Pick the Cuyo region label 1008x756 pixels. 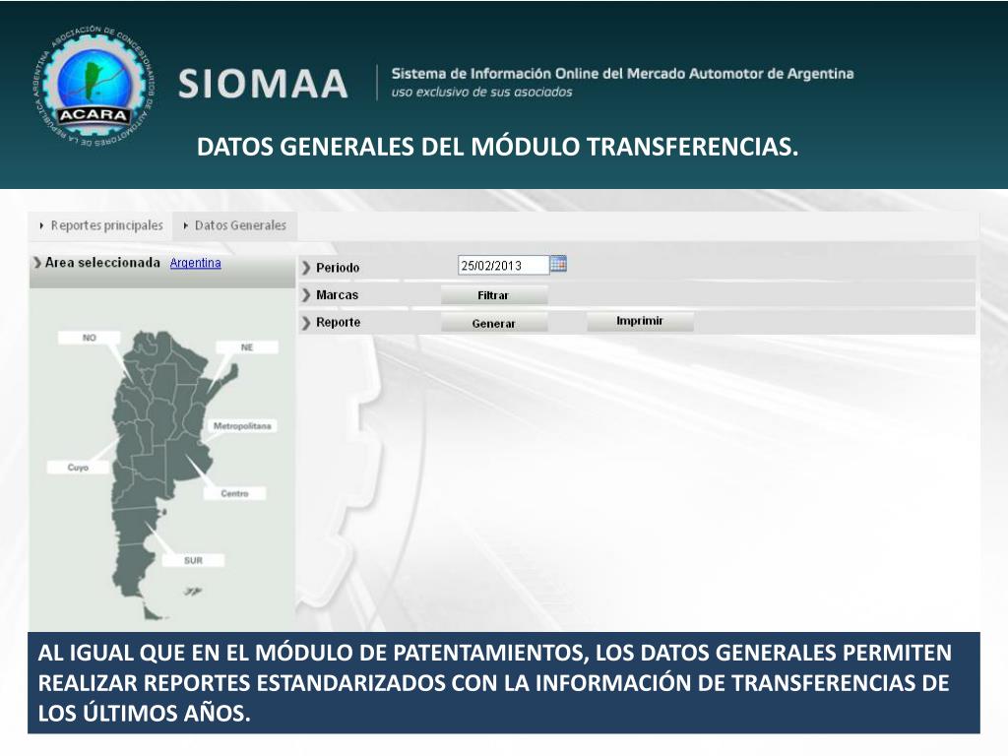[78, 468]
